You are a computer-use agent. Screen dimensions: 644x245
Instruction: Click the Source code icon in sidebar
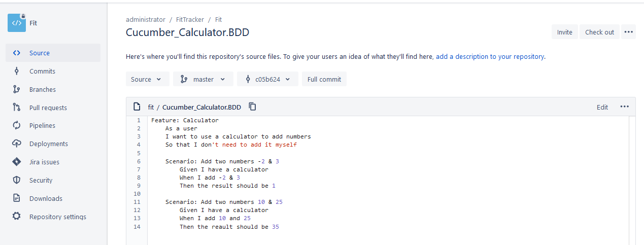tap(17, 53)
